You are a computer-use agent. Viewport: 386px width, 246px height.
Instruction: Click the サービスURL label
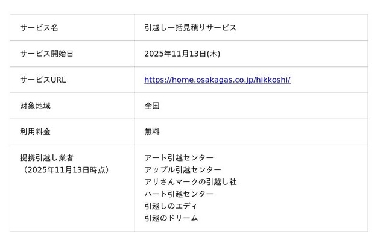pos(43,80)
